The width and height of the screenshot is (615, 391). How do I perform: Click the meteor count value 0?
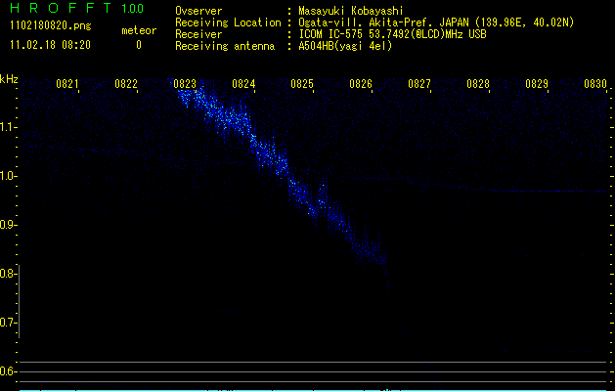tap(139, 45)
